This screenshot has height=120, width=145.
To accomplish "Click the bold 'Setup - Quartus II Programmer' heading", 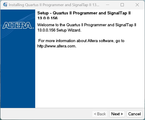I will (x=84, y=13).
